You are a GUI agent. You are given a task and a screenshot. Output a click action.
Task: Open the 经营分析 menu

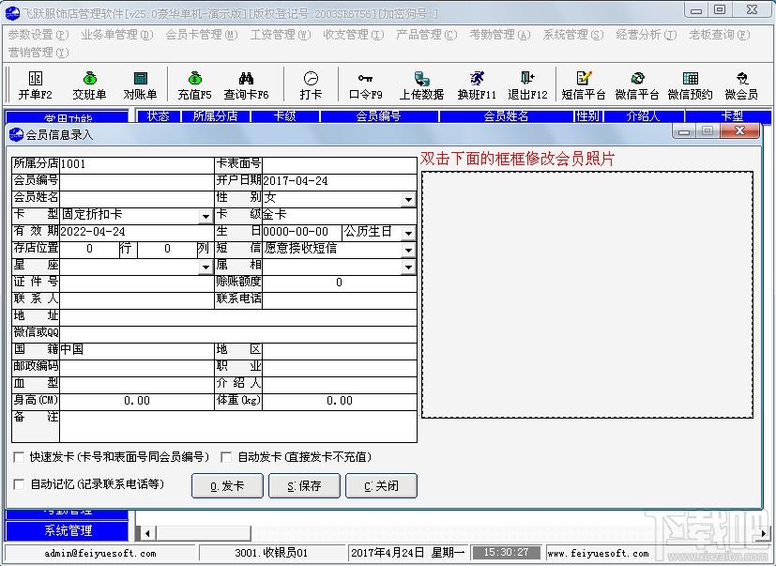tap(646, 35)
